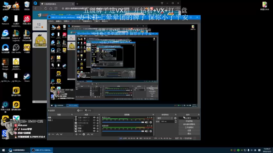The image size is (273, 153).
Task: Adjust transition duration stepper arrows
Action: click(x=176, y=121)
